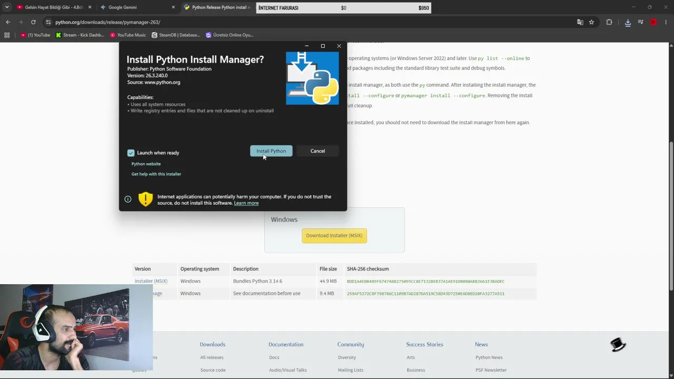Open the apps grid in bookmarks bar
Viewport: 674px width, 379px height.
point(7,35)
